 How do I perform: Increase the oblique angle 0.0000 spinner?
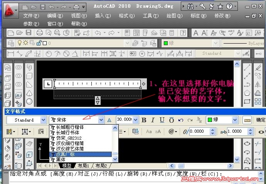(x=212, y=130)
